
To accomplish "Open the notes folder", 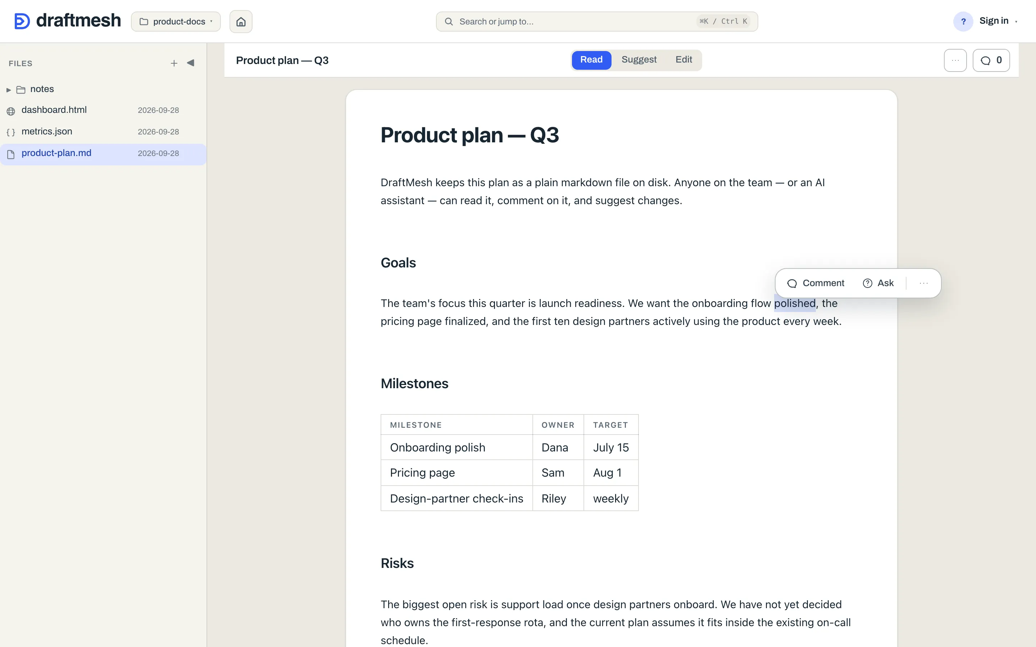I will [42, 89].
